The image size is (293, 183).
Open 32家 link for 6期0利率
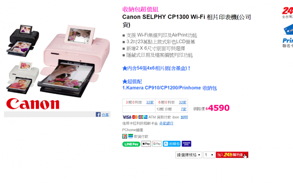[183, 102]
